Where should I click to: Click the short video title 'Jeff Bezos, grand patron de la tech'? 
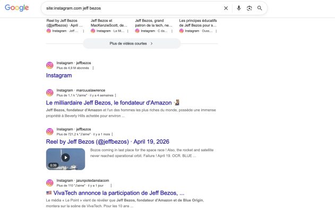click(153, 23)
